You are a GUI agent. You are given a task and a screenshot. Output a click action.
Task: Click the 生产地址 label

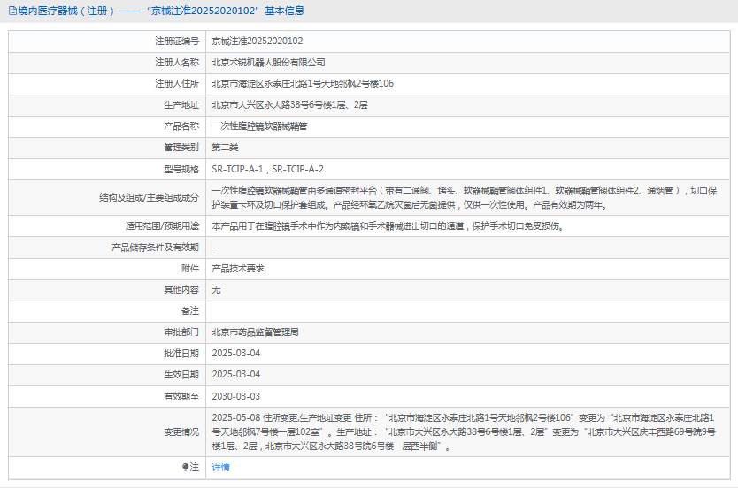click(181, 105)
